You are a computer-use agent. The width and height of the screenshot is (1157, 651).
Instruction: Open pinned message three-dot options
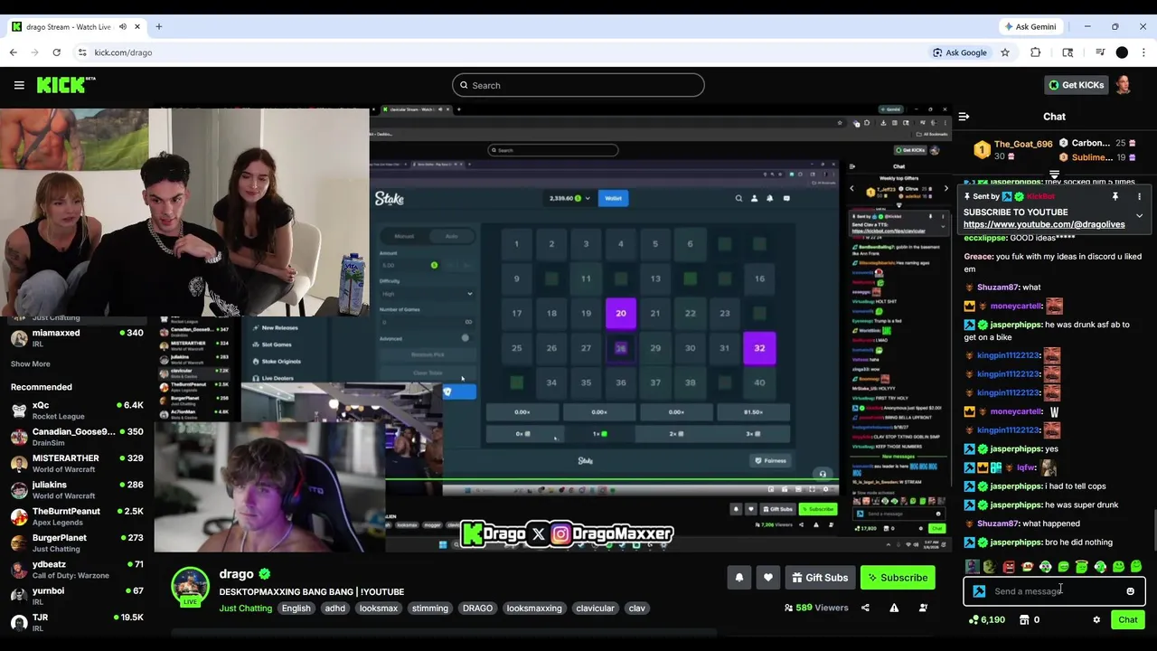coord(1139,196)
